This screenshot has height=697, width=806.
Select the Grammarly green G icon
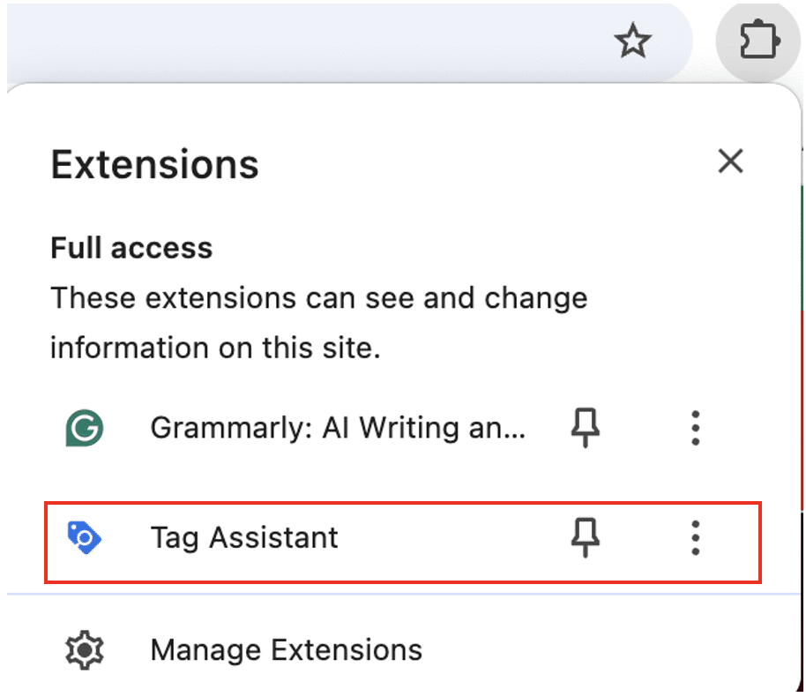click(83, 428)
